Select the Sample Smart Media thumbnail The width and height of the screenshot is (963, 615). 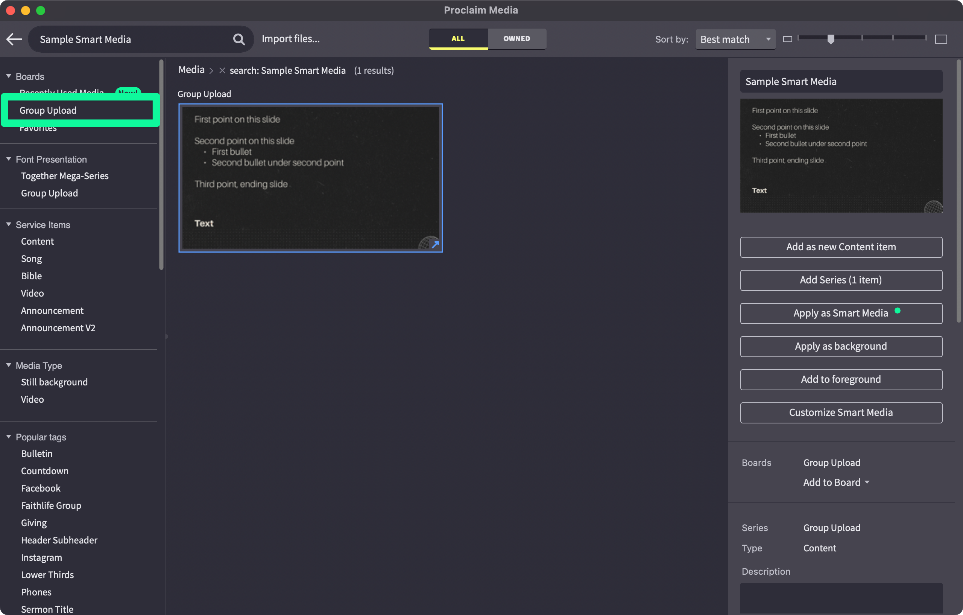coord(310,178)
